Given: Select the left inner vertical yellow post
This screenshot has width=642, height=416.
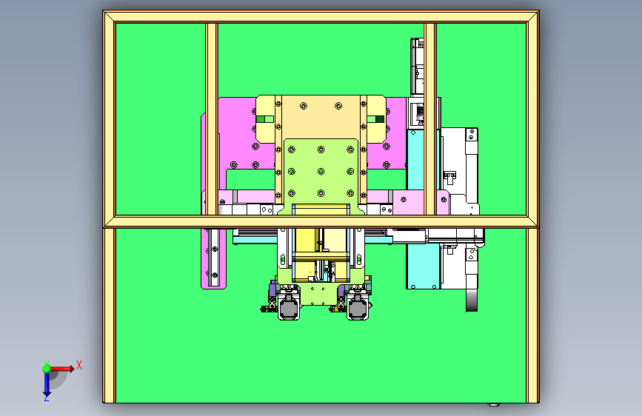Looking at the screenshot, I should coord(212,119).
